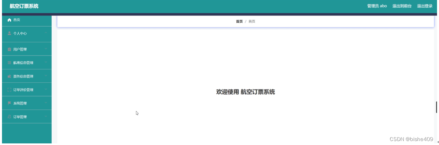Image resolution: width=439 pixels, height=145 pixels.
Task: Click the frame icon beside 订单评价管理
Action: pos(9,90)
